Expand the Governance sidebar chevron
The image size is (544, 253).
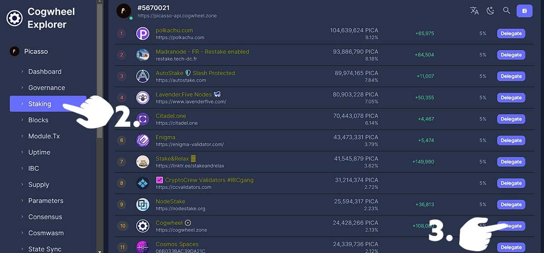22,88
